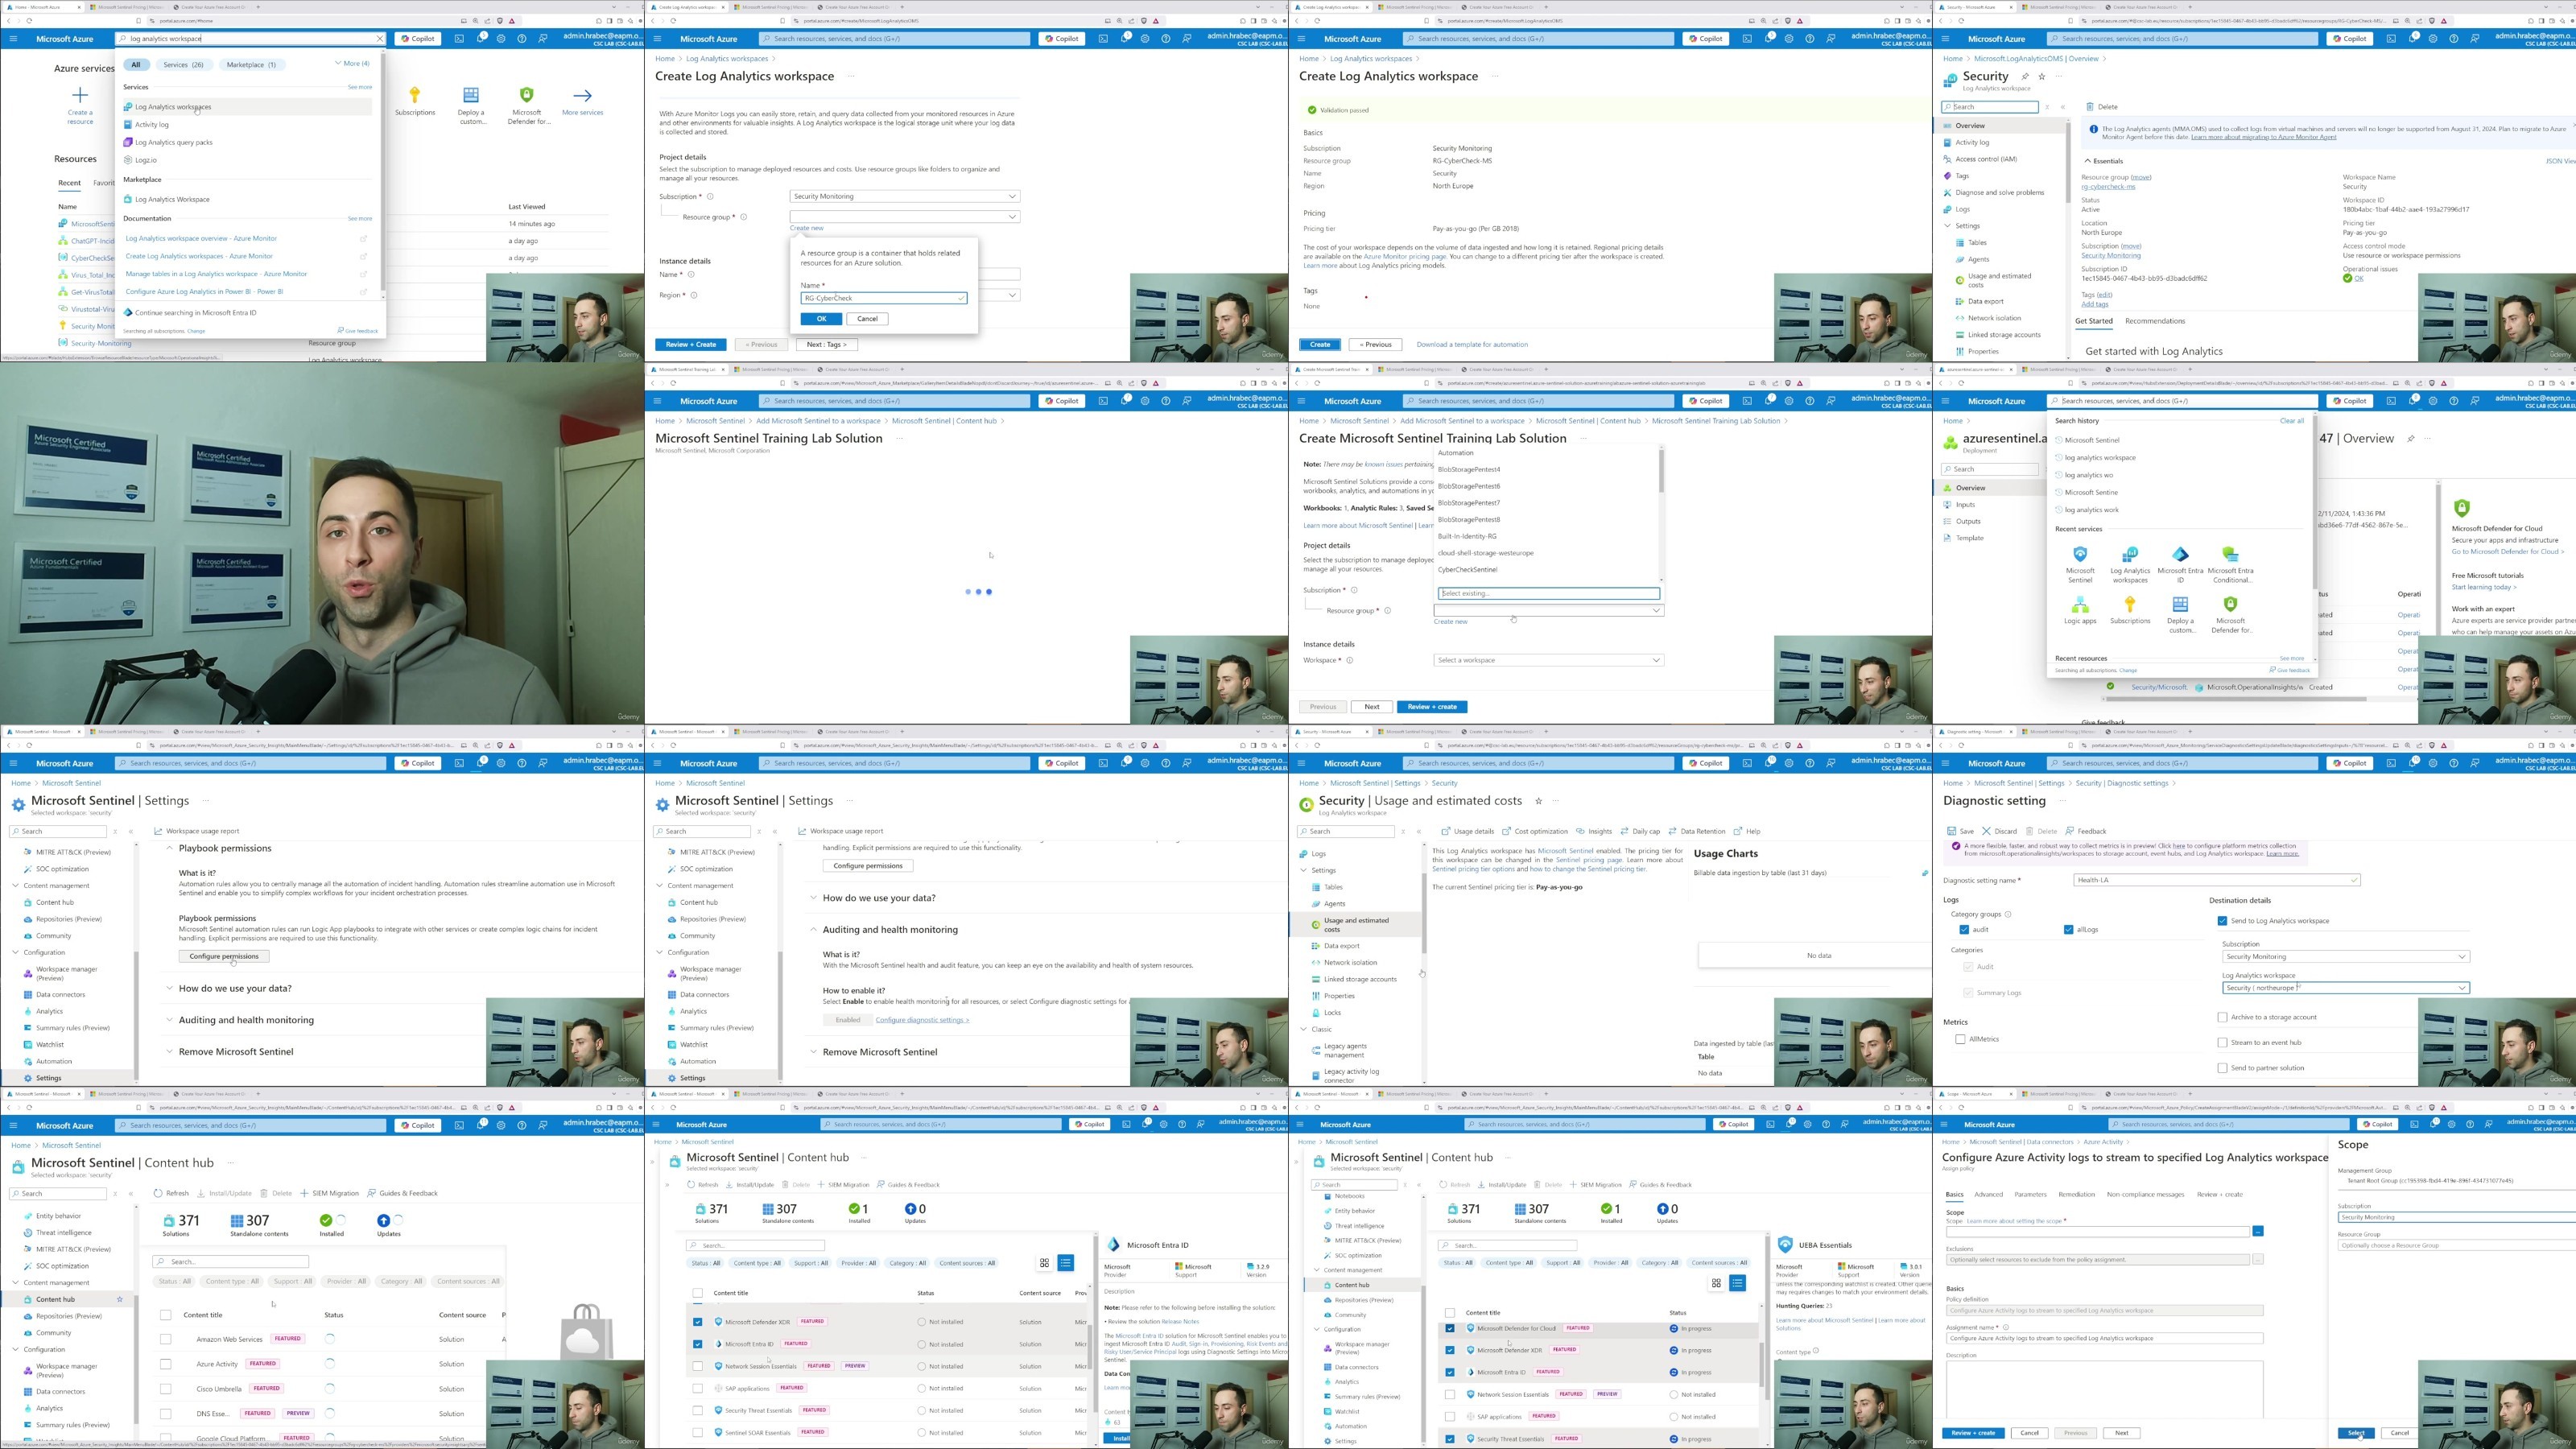Open Microsoft Entra ID icon under Recent services
The height and width of the screenshot is (1449, 2576).
point(2180,554)
